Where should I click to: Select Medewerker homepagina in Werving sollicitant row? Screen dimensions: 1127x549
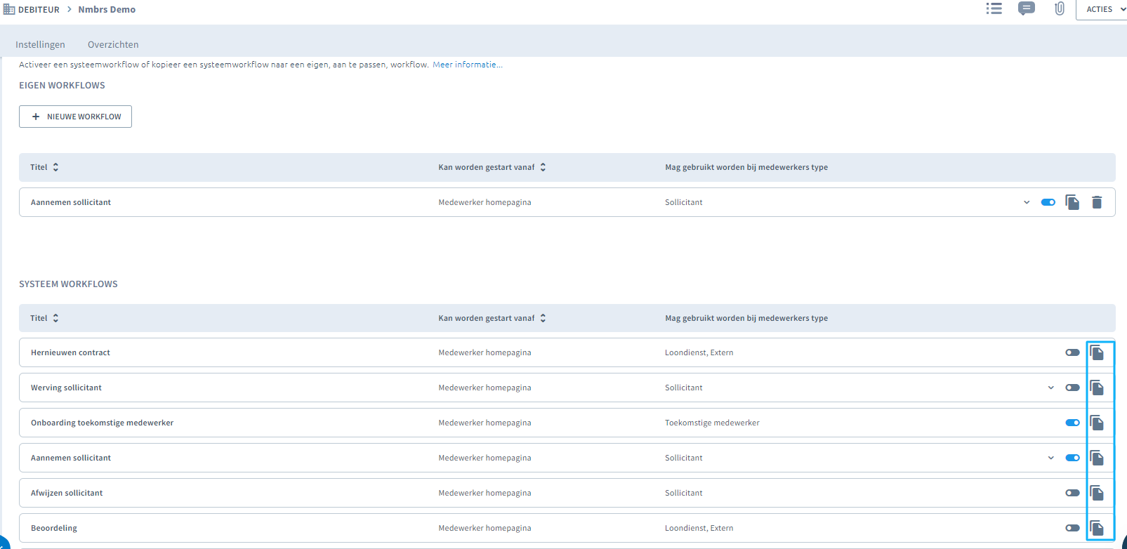tap(485, 388)
